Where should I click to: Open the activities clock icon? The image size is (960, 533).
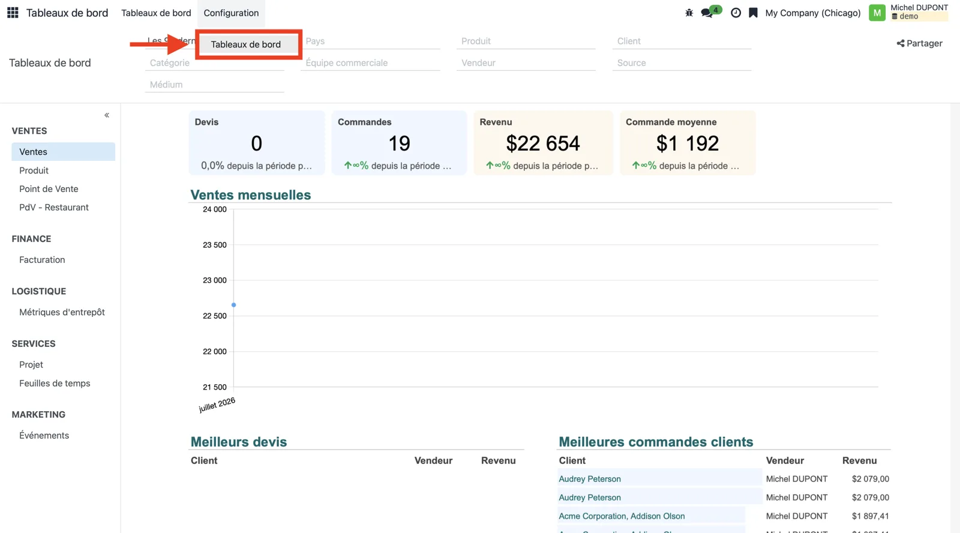tap(736, 13)
